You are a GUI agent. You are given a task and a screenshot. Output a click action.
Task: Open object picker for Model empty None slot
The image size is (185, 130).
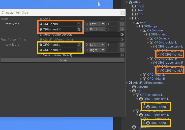point(122,34)
